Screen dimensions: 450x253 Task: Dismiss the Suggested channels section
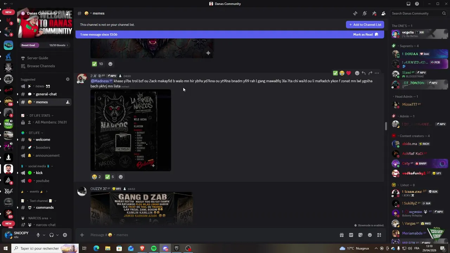[68, 79]
